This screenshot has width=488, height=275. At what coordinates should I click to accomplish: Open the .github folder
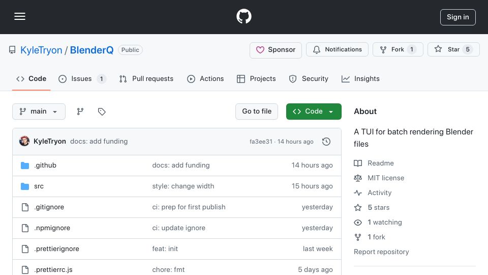click(x=45, y=165)
